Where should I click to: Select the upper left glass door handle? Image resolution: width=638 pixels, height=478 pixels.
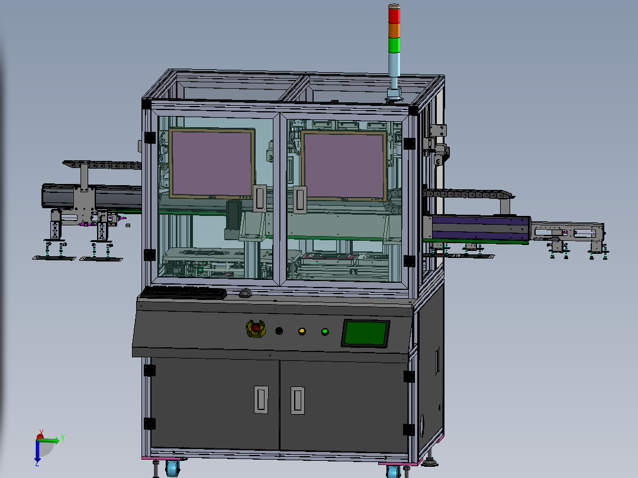(x=260, y=199)
